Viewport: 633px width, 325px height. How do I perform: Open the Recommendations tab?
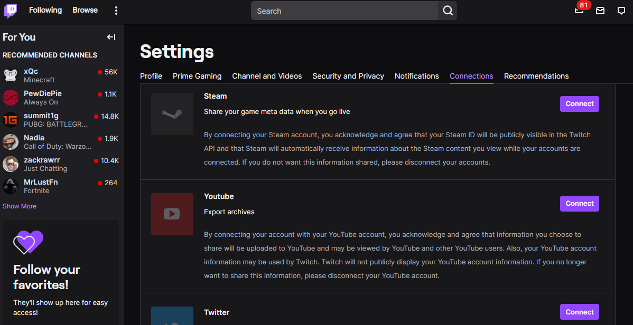536,76
